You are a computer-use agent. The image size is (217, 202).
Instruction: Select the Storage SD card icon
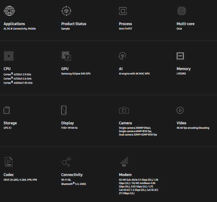point(6,110)
